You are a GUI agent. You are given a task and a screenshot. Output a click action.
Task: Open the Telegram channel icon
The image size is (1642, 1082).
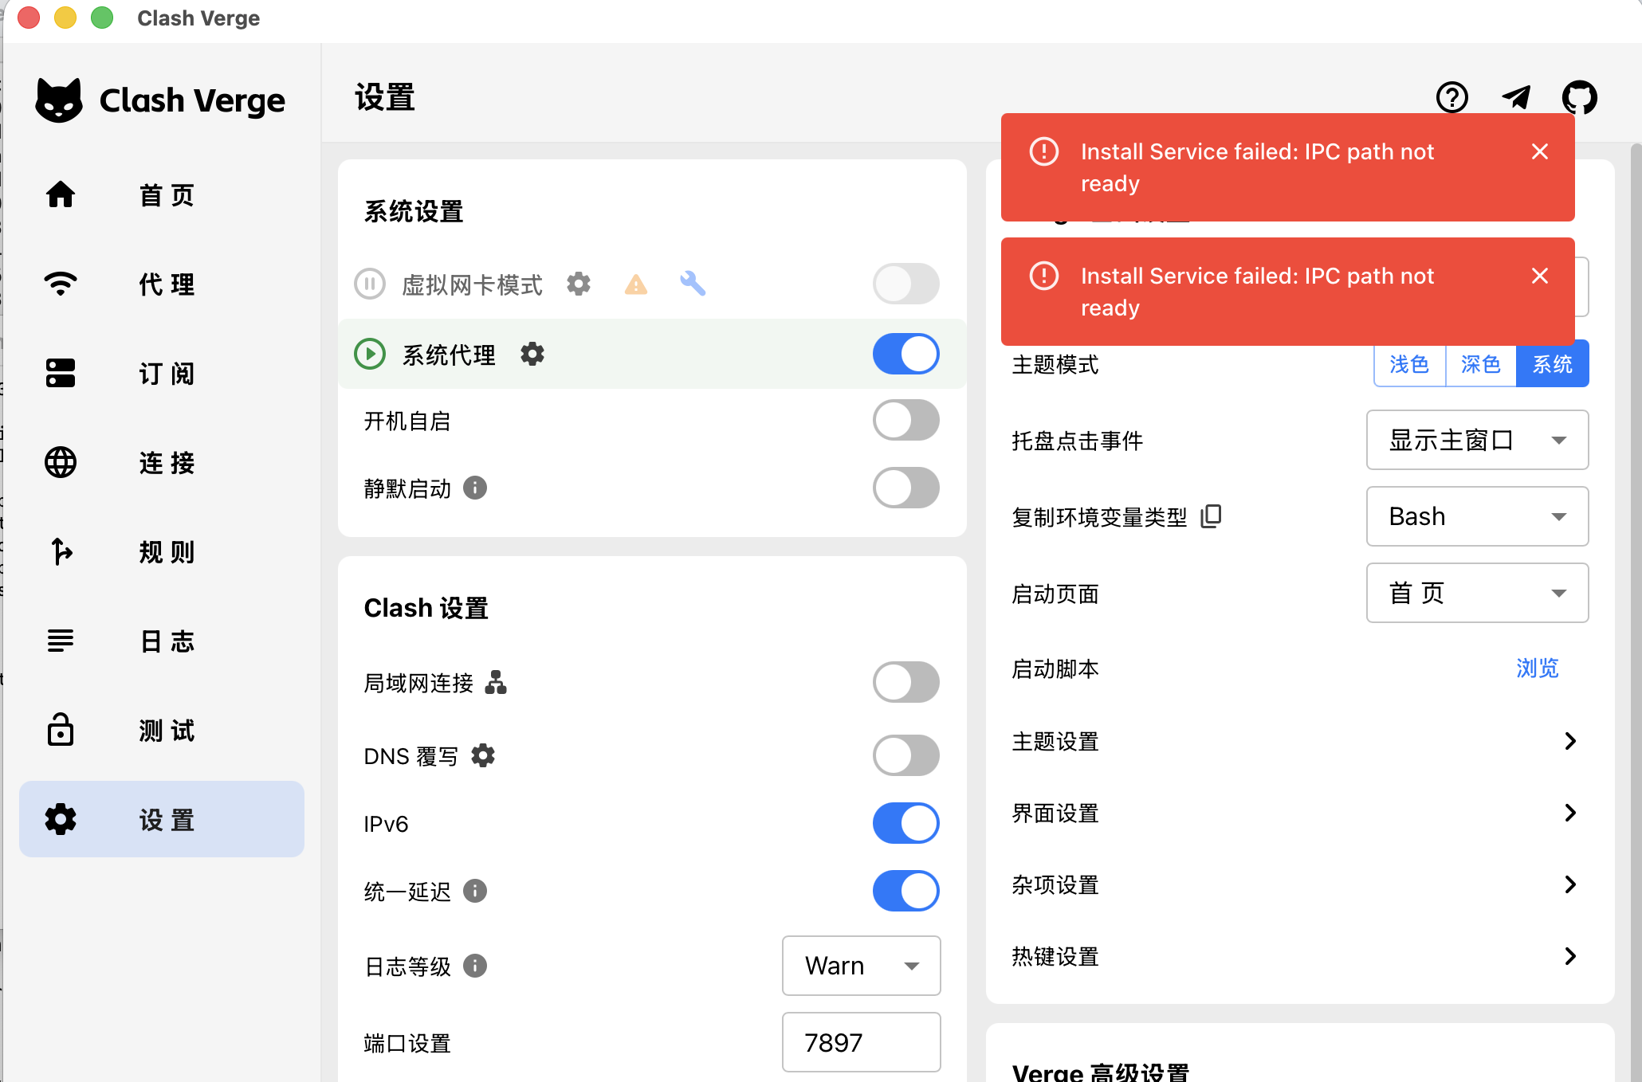point(1516,98)
